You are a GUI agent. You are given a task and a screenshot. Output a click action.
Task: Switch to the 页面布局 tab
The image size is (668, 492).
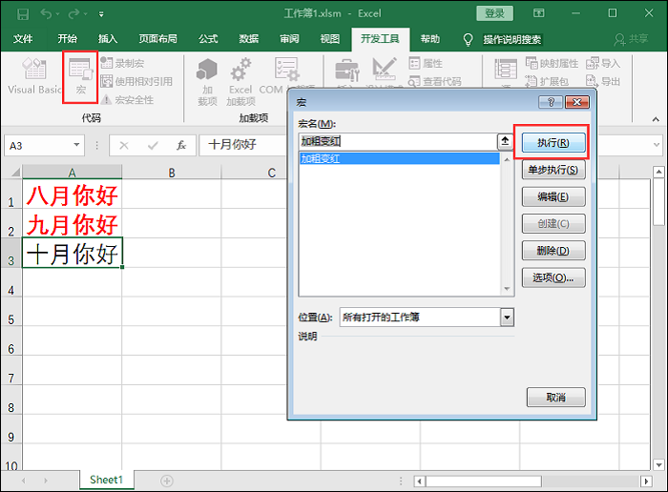click(158, 39)
